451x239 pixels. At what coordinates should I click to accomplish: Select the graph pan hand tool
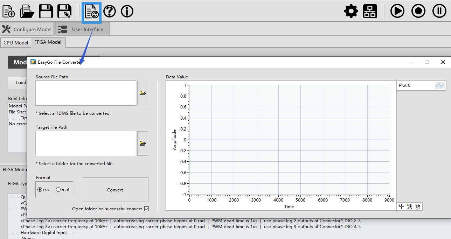click(418, 207)
